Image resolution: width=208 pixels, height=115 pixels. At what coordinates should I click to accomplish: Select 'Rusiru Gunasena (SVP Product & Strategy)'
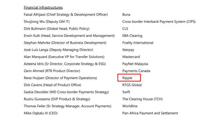(57, 99)
